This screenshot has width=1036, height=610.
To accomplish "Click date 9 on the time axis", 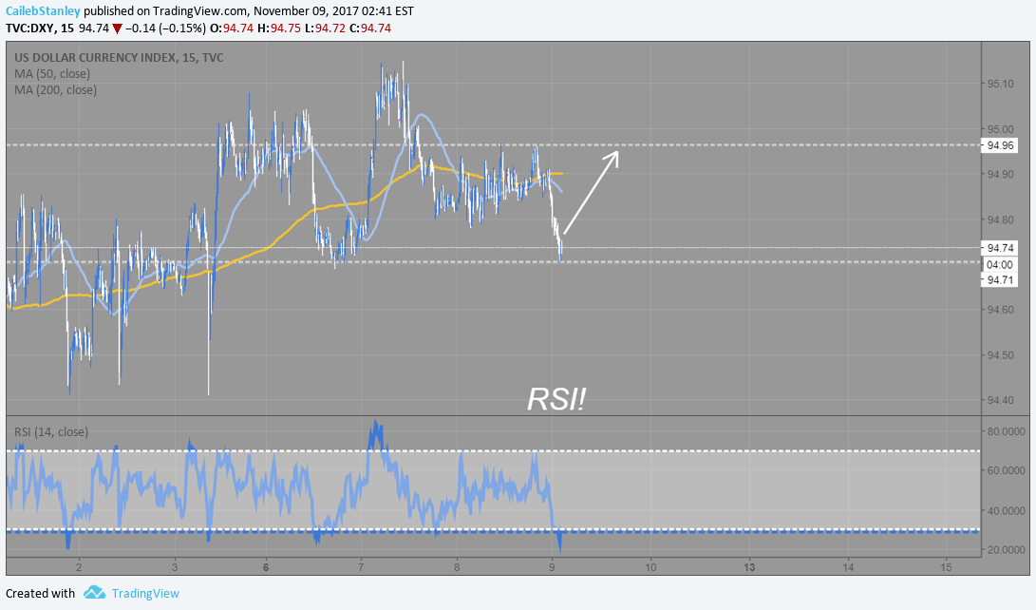I will (552, 567).
